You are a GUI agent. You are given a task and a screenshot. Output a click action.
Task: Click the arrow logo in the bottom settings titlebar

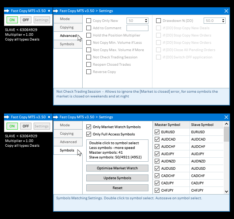(x=56, y=117)
